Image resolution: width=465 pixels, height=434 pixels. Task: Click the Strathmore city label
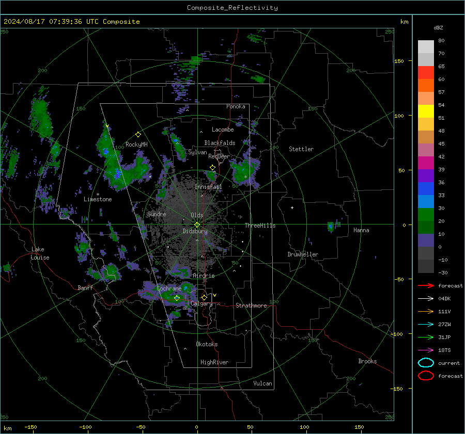click(x=251, y=306)
